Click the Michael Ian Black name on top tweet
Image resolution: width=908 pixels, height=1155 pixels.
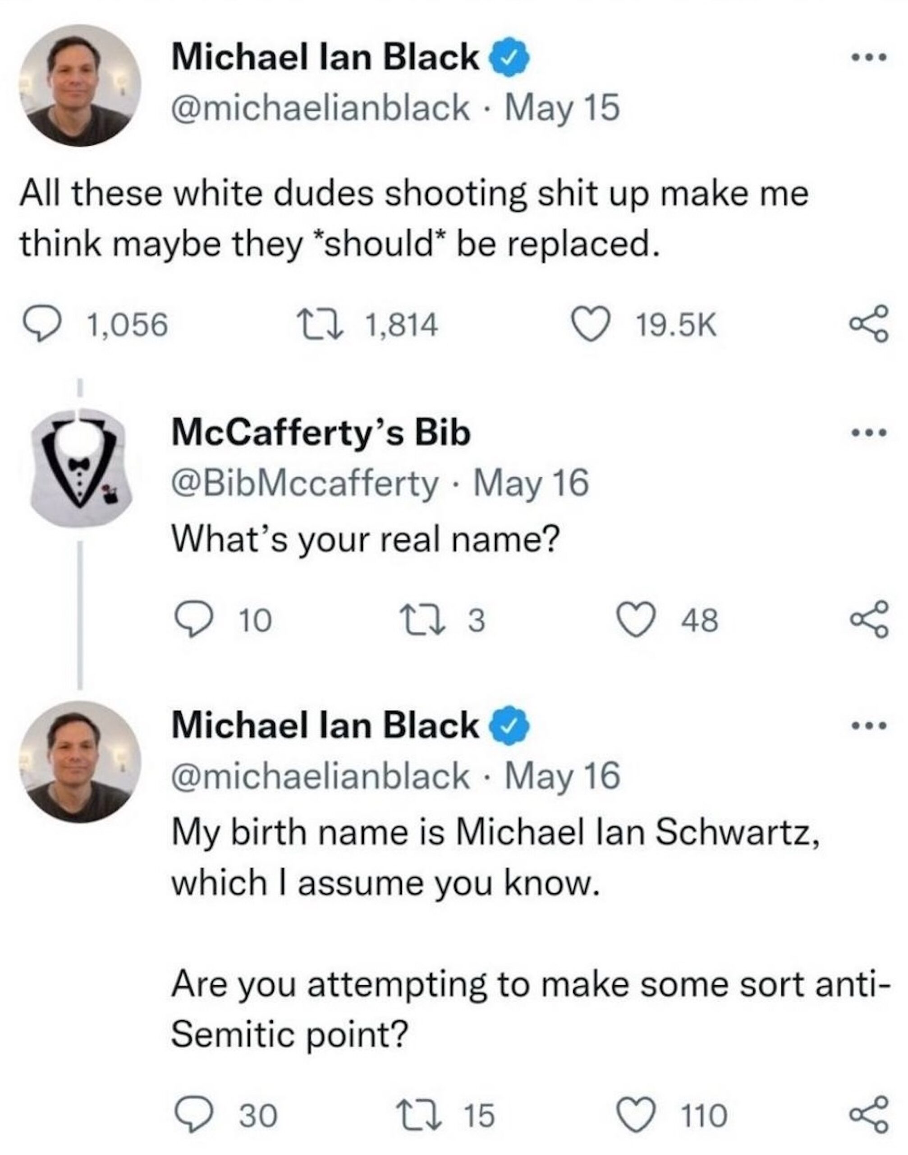[325, 57]
